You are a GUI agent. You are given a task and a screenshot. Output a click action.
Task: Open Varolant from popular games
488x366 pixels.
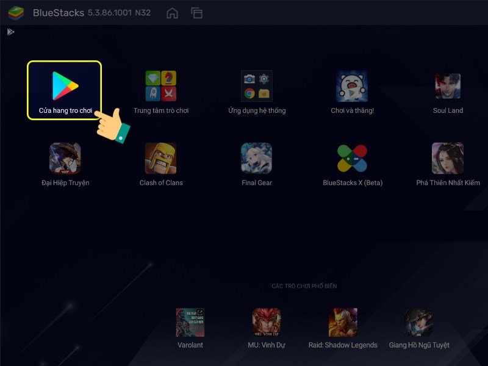[190, 323]
